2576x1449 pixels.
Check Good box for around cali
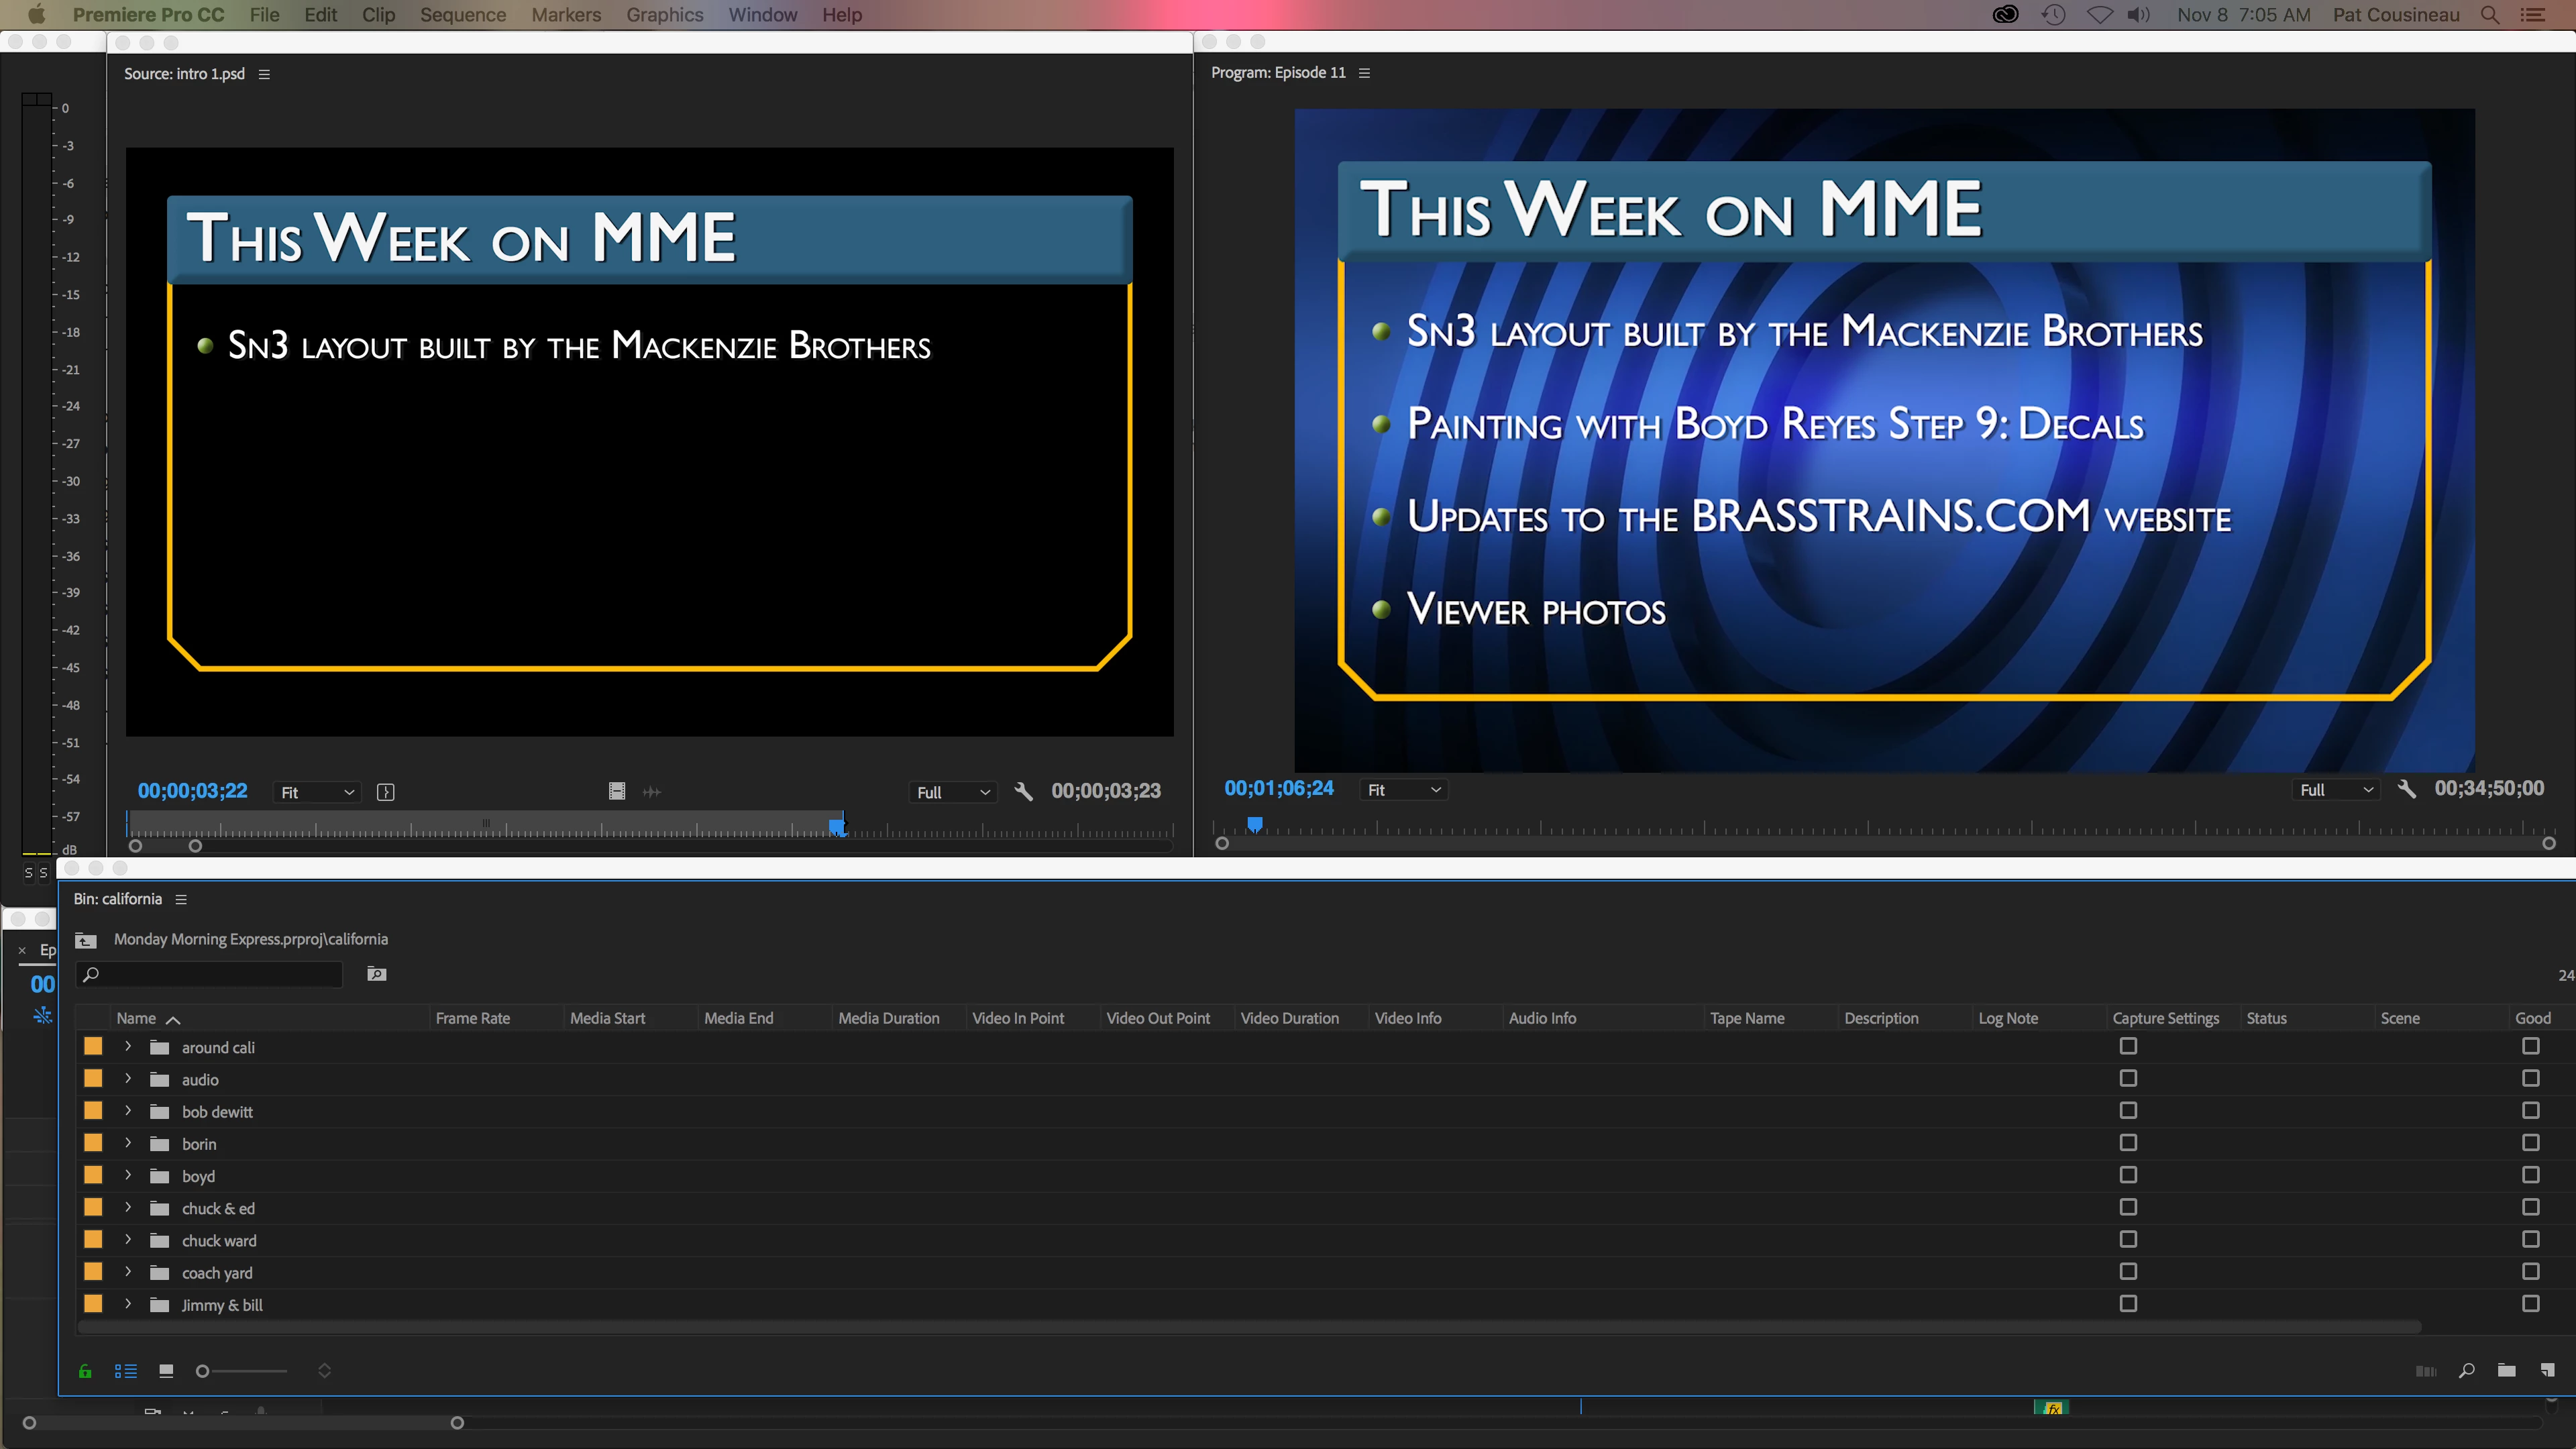coord(2530,1046)
